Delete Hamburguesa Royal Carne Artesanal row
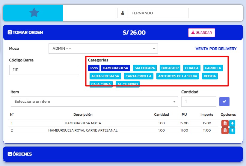Image resolution: width=246 pixels, height=166 pixels. 225,131
